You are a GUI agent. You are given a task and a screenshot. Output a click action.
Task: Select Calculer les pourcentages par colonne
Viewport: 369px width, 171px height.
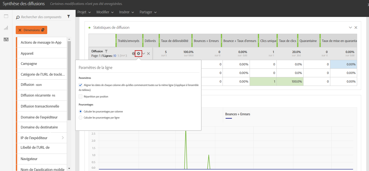coord(80,111)
